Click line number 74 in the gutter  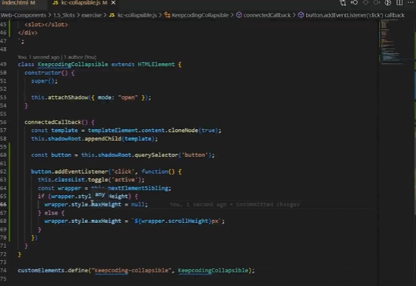coord(3,270)
